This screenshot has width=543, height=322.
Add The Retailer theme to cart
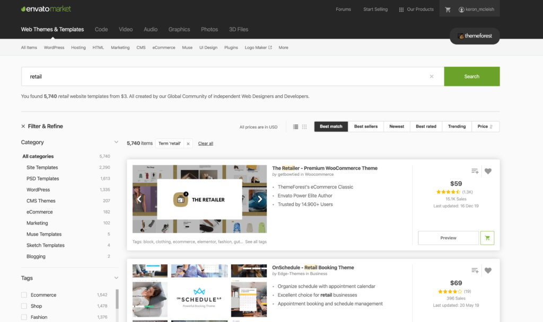point(487,238)
